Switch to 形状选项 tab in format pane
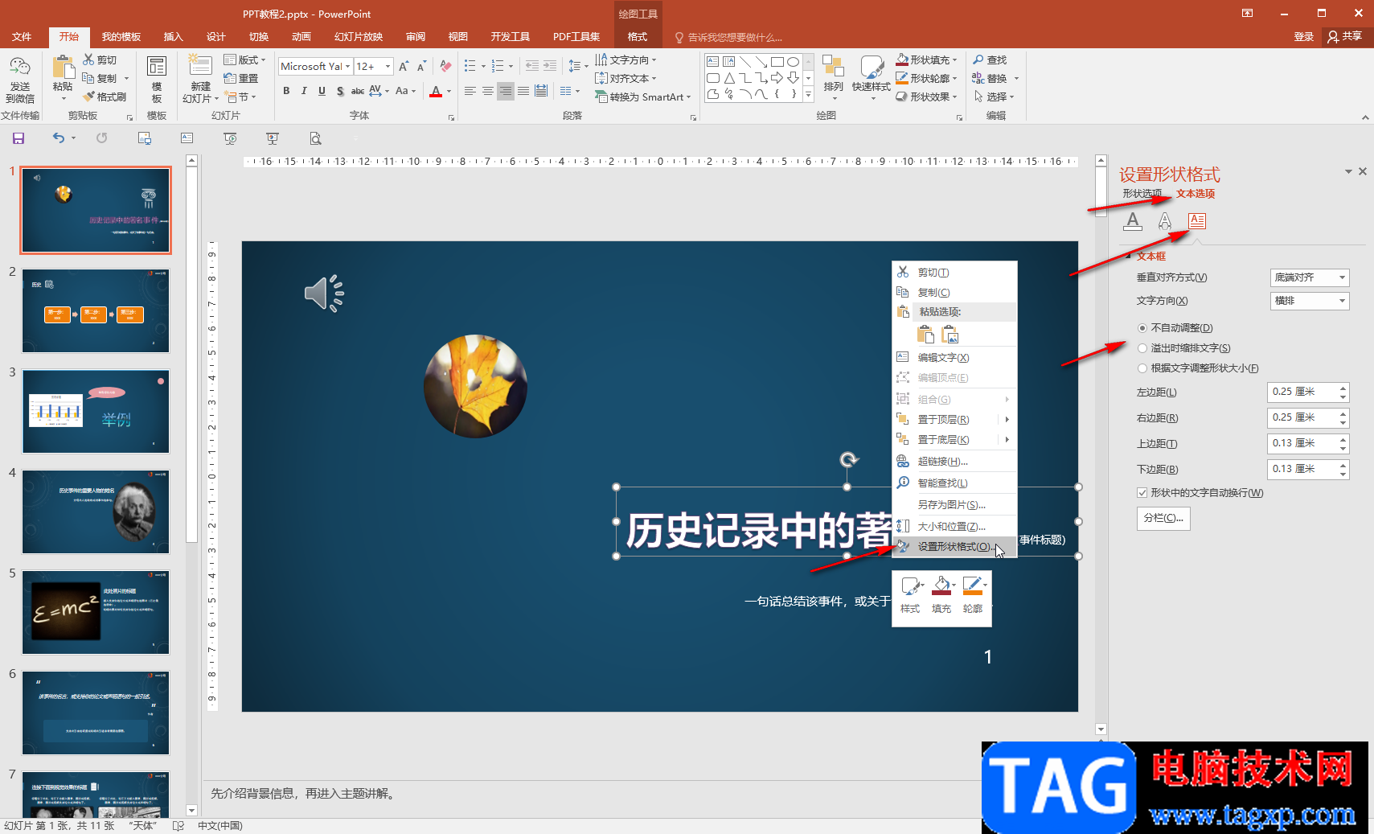Viewport: 1374px width, 834px height. pyautogui.click(x=1142, y=194)
